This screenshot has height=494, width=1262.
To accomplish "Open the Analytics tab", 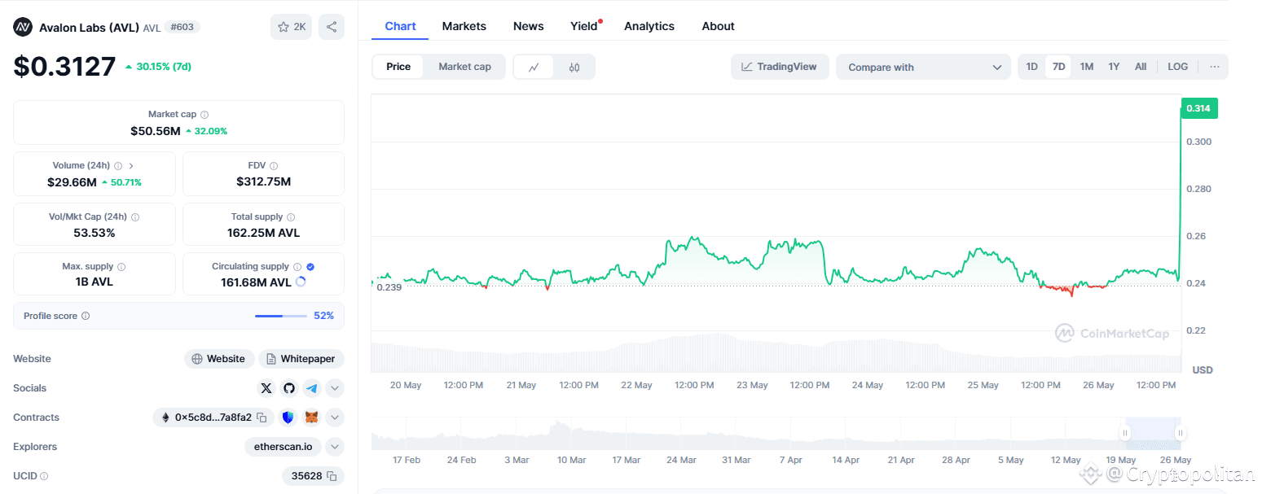I will 649,25.
